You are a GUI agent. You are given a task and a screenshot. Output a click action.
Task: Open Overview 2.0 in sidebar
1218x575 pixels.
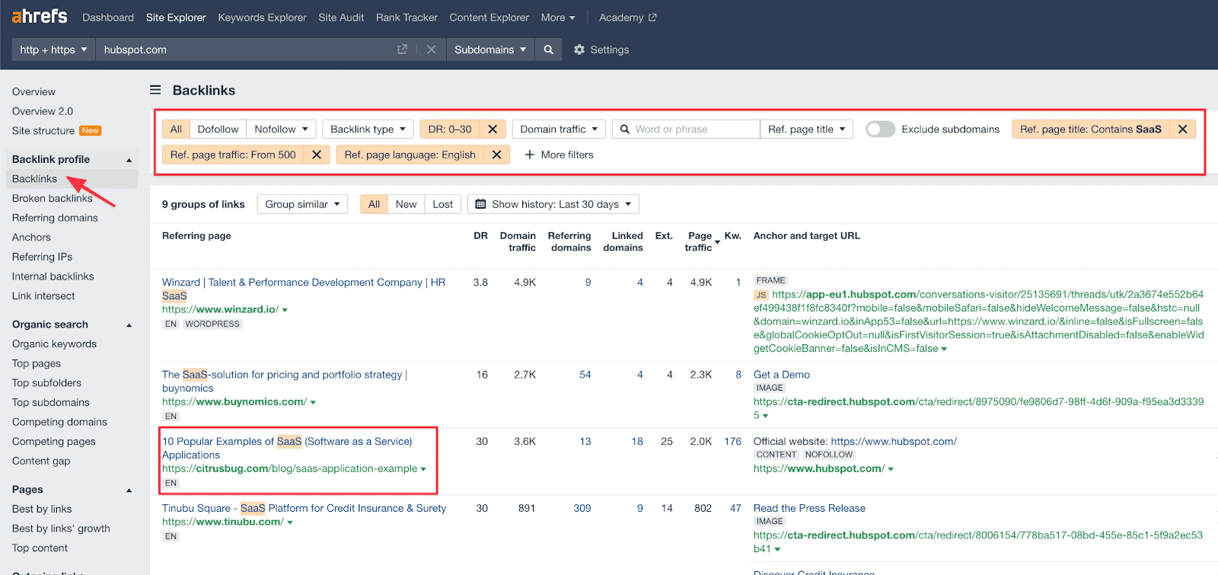(43, 111)
